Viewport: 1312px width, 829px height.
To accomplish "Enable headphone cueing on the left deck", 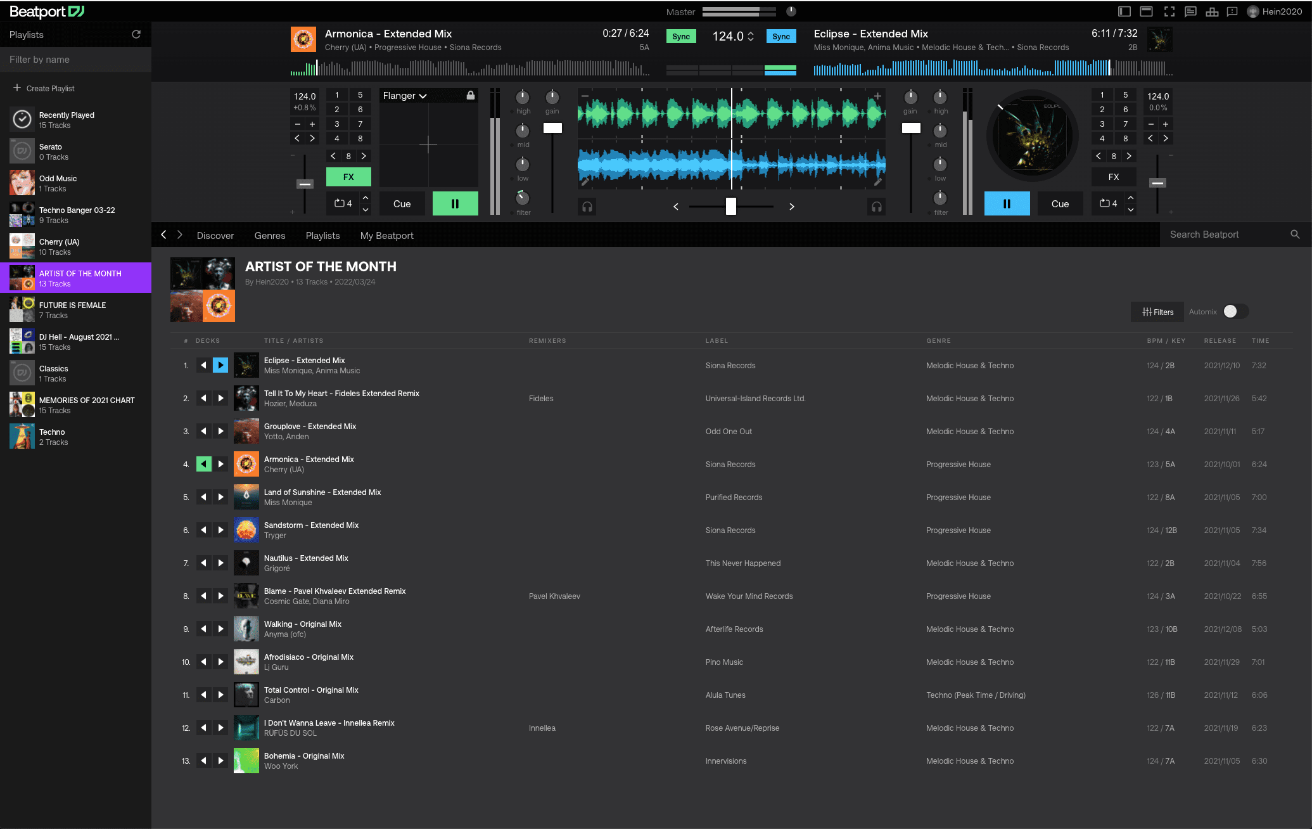I will pos(587,206).
